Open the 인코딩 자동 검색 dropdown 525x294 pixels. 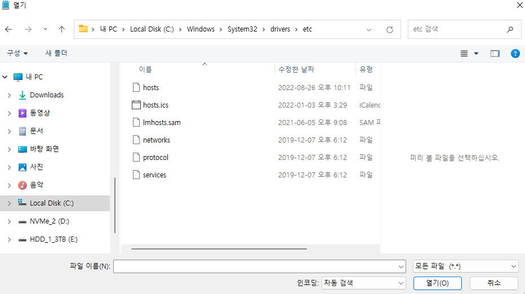tap(364, 283)
